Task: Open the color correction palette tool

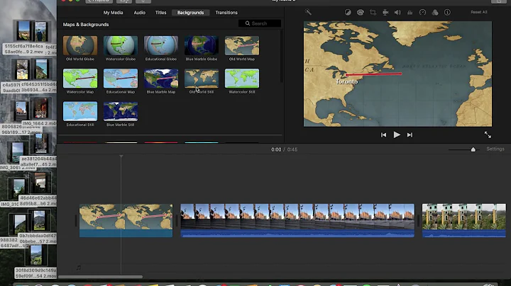Action: pyautogui.click(x=360, y=12)
